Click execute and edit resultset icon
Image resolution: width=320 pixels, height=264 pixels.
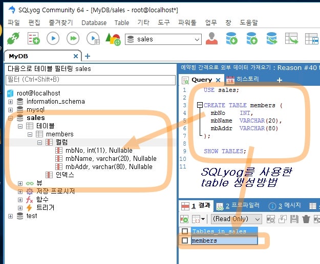(93, 38)
